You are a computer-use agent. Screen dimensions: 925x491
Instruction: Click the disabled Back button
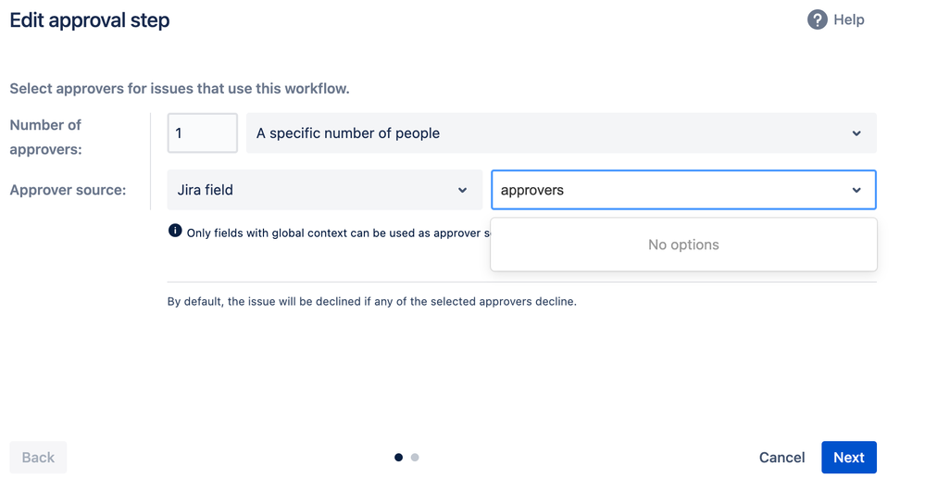click(x=38, y=458)
